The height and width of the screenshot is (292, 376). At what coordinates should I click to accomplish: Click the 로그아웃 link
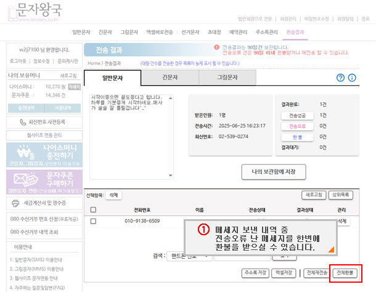(17, 61)
